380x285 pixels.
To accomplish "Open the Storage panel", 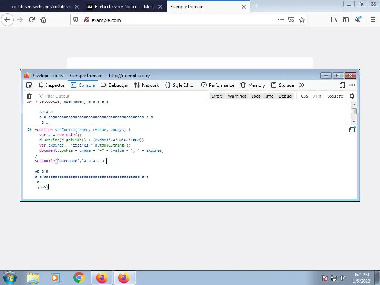I will pyautogui.click(x=282, y=85).
